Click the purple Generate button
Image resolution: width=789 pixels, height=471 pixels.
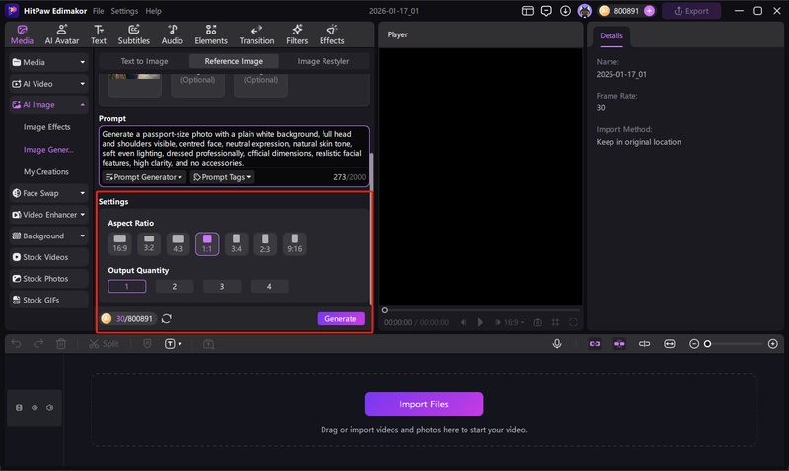[340, 319]
